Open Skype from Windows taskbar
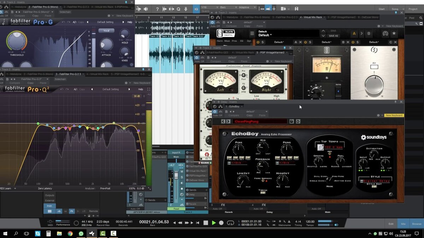The image size is (424, 238). (x=37, y=233)
